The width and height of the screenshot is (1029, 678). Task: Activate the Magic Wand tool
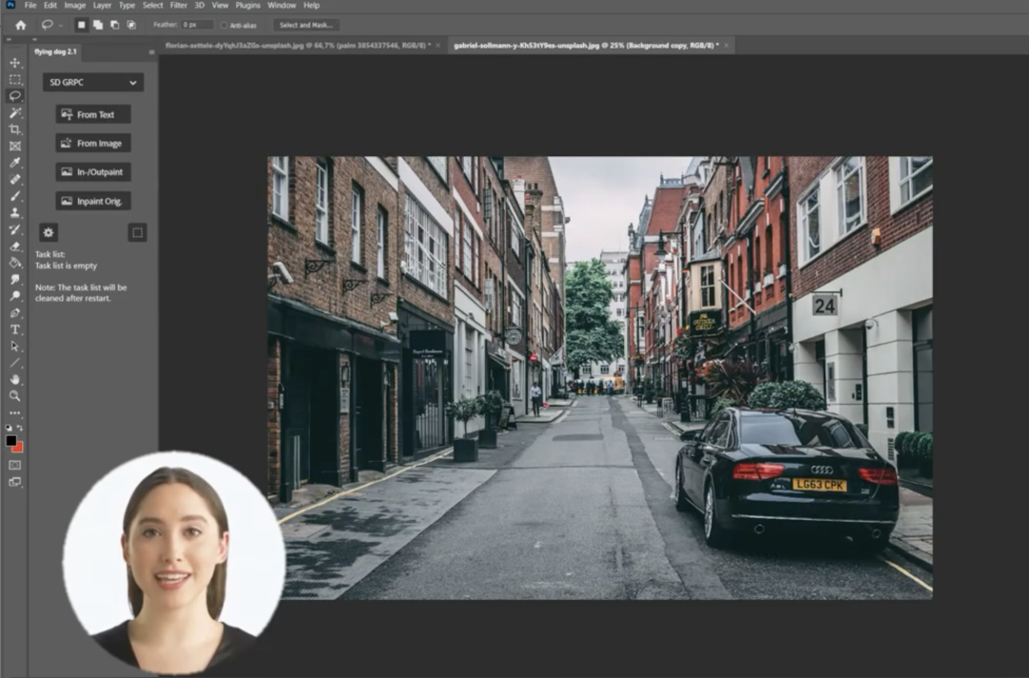click(x=15, y=112)
